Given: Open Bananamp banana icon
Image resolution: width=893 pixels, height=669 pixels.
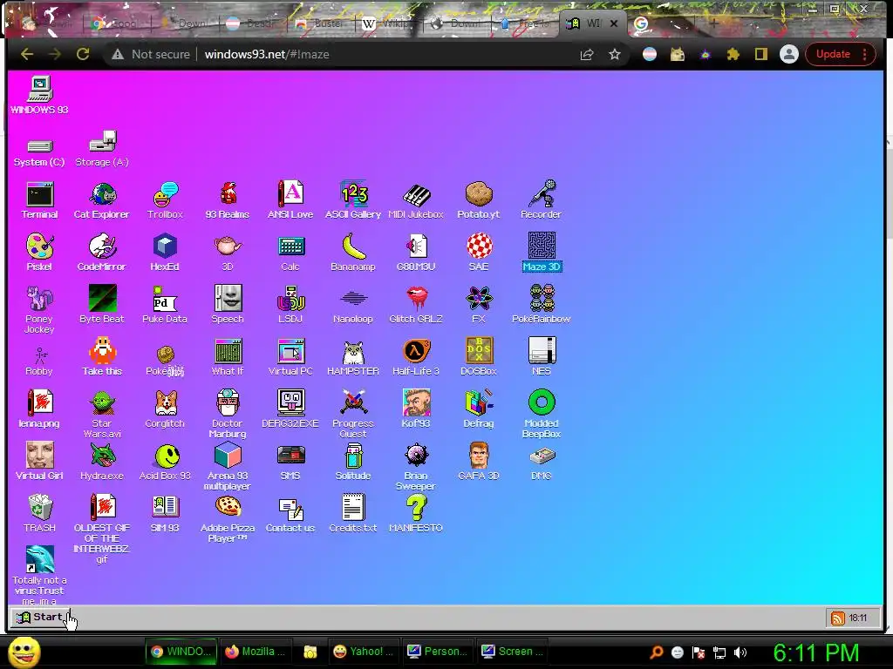Looking at the screenshot, I should point(353,253).
